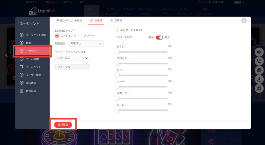Click the スロット rebate slider
The image size is (265, 145).
tap(142, 63)
